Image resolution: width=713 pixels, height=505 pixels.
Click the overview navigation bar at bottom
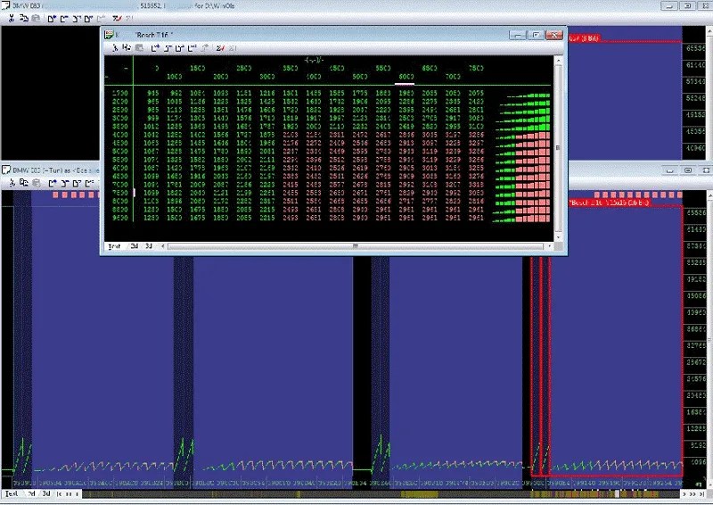pyautogui.click(x=381, y=493)
